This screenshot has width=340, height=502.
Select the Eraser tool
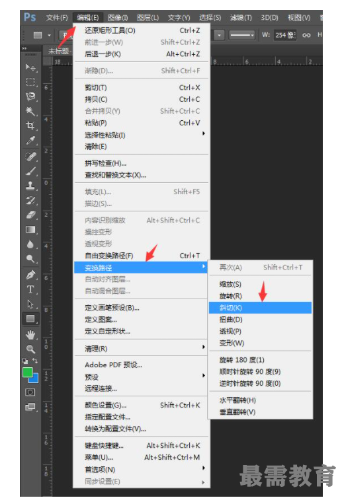pyautogui.click(x=31, y=215)
